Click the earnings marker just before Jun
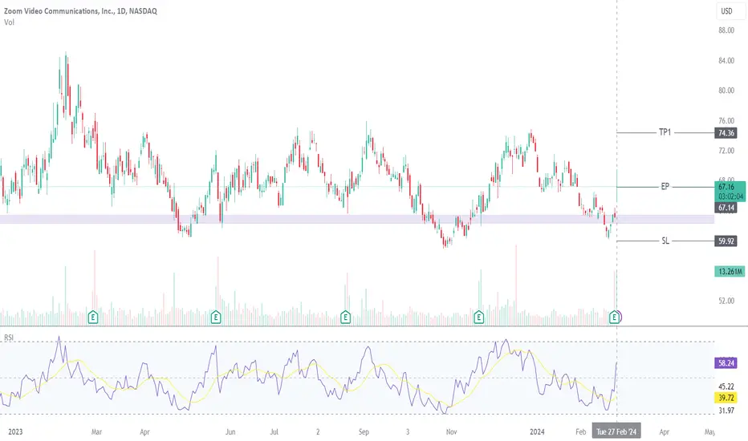 point(216,316)
